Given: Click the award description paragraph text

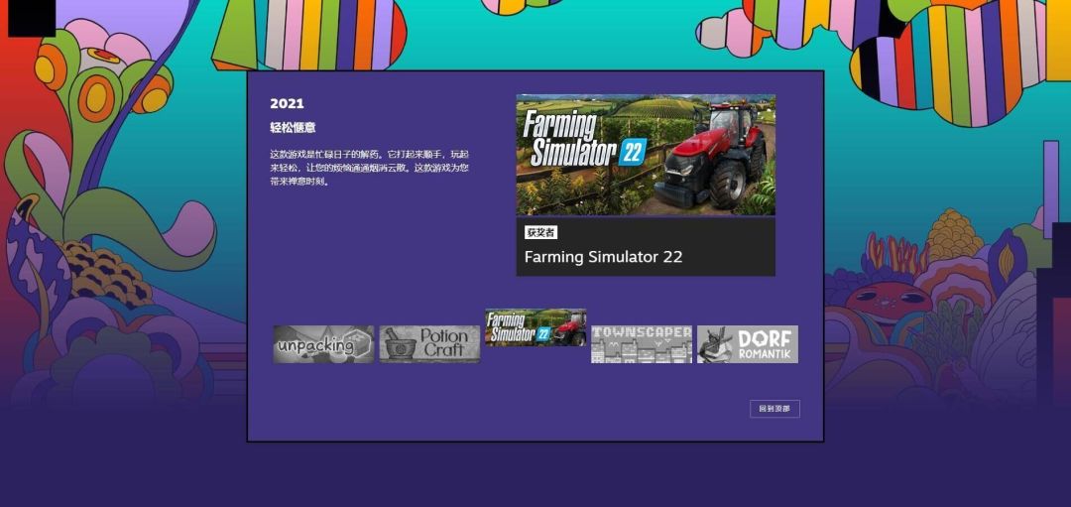Looking at the screenshot, I should click(370, 168).
